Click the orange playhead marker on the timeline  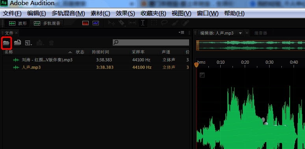pyautogui.click(x=197, y=65)
